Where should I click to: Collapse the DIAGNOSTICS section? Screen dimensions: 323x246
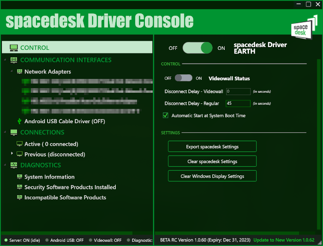pos(5,165)
